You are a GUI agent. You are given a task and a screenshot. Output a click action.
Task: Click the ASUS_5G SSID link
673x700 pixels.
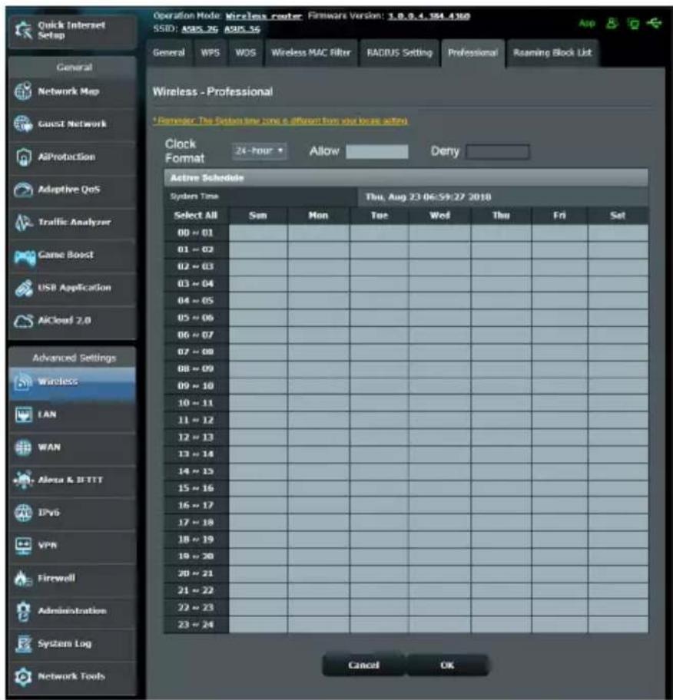click(x=242, y=29)
